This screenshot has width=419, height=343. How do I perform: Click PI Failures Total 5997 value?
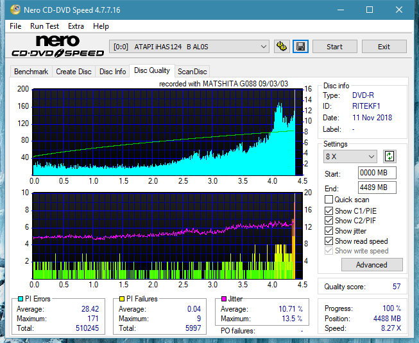coord(193,328)
